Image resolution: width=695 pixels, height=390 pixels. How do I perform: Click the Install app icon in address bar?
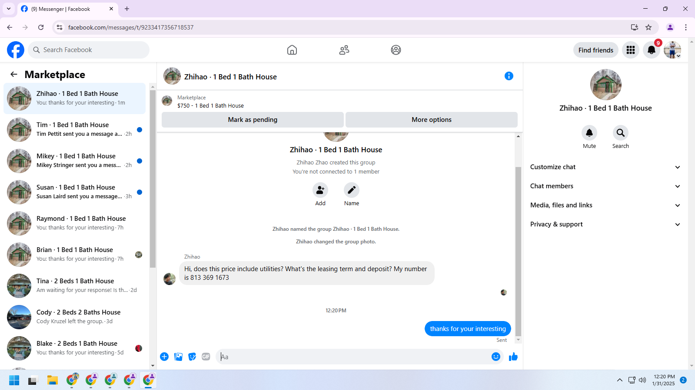coord(635,27)
